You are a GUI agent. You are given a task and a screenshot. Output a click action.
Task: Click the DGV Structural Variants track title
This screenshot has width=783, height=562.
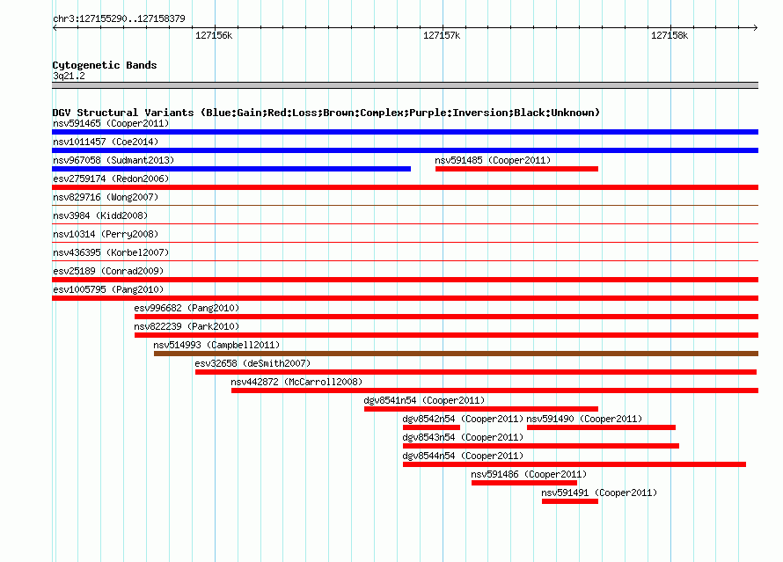(x=326, y=113)
